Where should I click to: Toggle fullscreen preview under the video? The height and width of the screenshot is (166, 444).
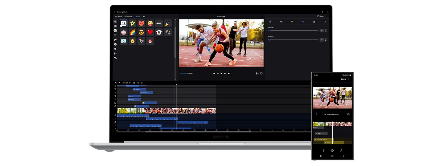261,73
